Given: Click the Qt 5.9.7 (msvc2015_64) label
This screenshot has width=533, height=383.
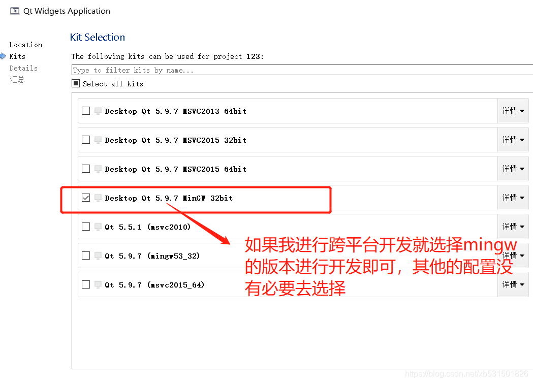Looking at the screenshot, I should click(154, 285).
